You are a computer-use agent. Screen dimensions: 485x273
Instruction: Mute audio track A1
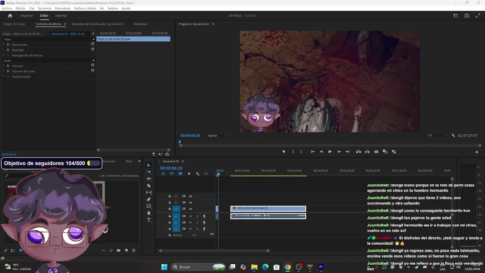[190, 217]
